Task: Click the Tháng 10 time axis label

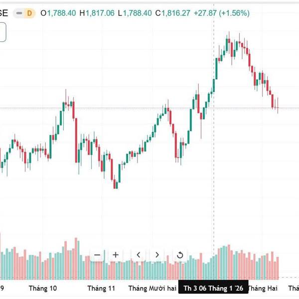Action: [43, 288]
